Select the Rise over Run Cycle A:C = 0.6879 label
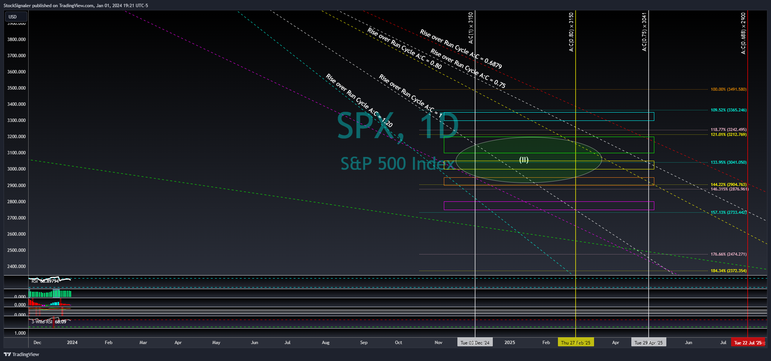This screenshot has height=361, width=771. tap(461, 49)
